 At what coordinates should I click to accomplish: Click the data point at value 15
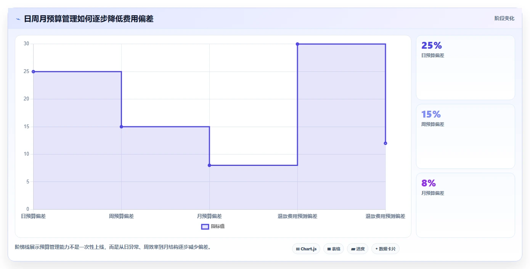(121, 127)
